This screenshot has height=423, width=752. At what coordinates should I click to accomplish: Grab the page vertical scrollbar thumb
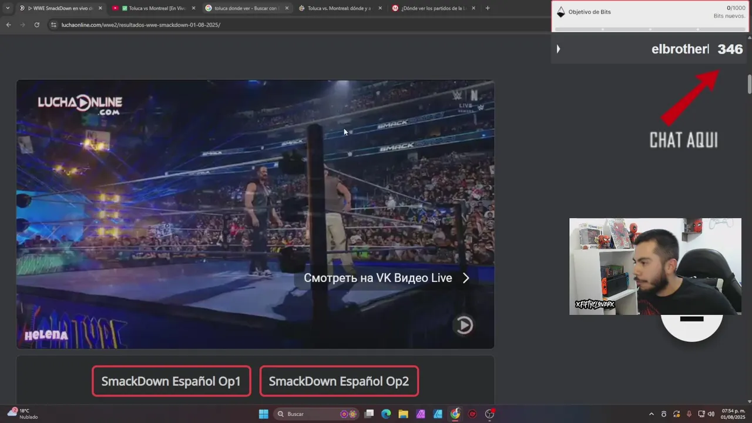click(x=750, y=84)
